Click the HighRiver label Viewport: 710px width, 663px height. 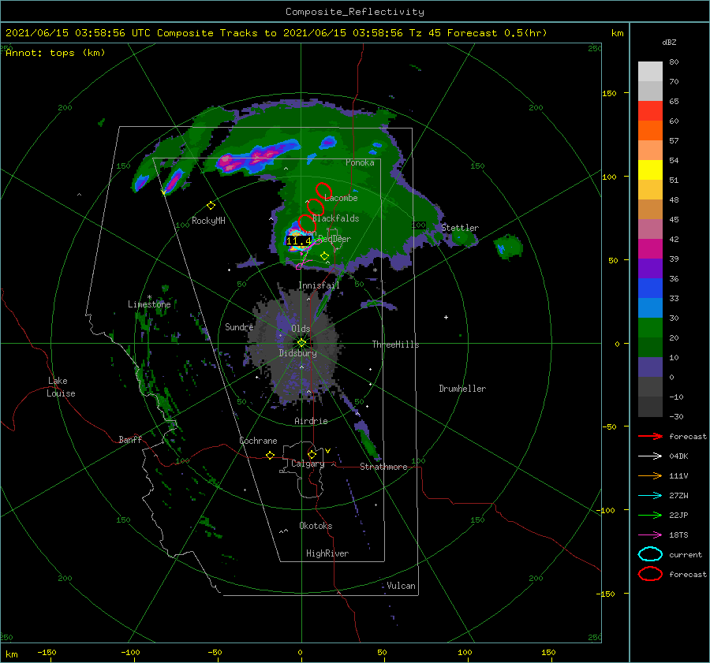point(327,553)
